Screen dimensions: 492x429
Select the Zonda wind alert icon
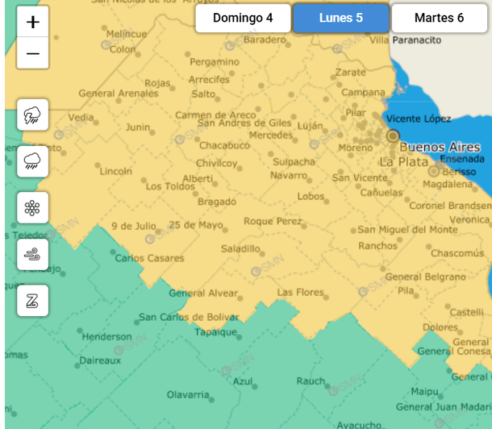click(32, 301)
